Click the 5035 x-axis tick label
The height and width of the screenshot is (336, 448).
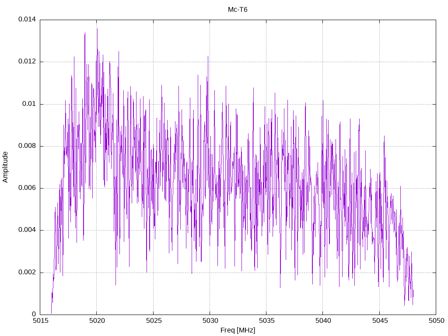pyautogui.click(x=267, y=321)
